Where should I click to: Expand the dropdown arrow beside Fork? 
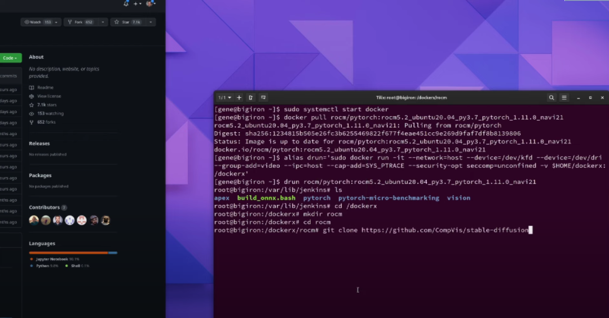click(103, 22)
